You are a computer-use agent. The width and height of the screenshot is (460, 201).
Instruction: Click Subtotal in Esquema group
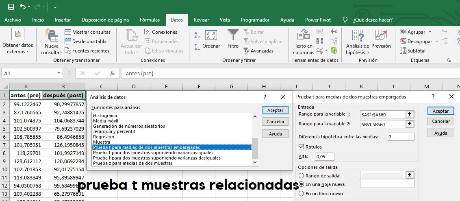tap(413, 51)
